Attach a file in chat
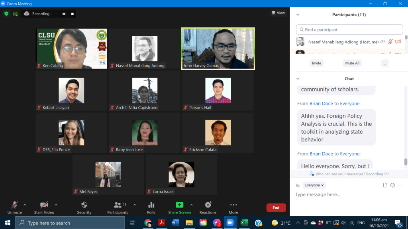This screenshot has width=408, height=229. [x=385, y=185]
